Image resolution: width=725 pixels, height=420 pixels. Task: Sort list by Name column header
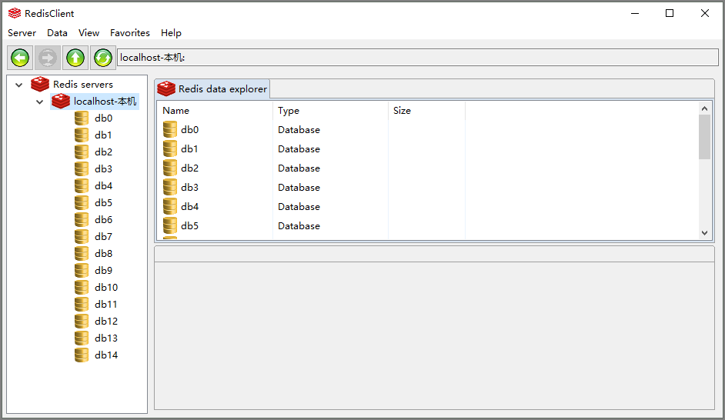coord(215,111)
